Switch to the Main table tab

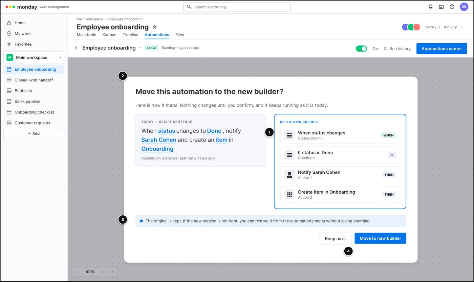pos(86,35)
